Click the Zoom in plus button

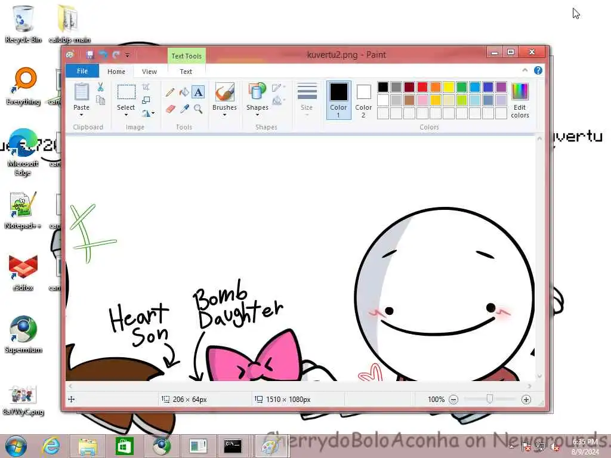[x=526, y=400]
